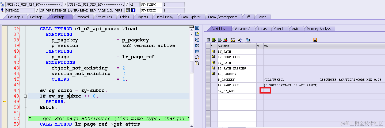Open the Objects tab
385x128 pixels.
pos(142,17)
